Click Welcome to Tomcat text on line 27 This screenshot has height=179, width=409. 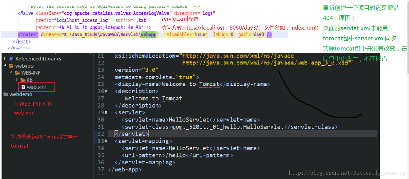(154, 98)
